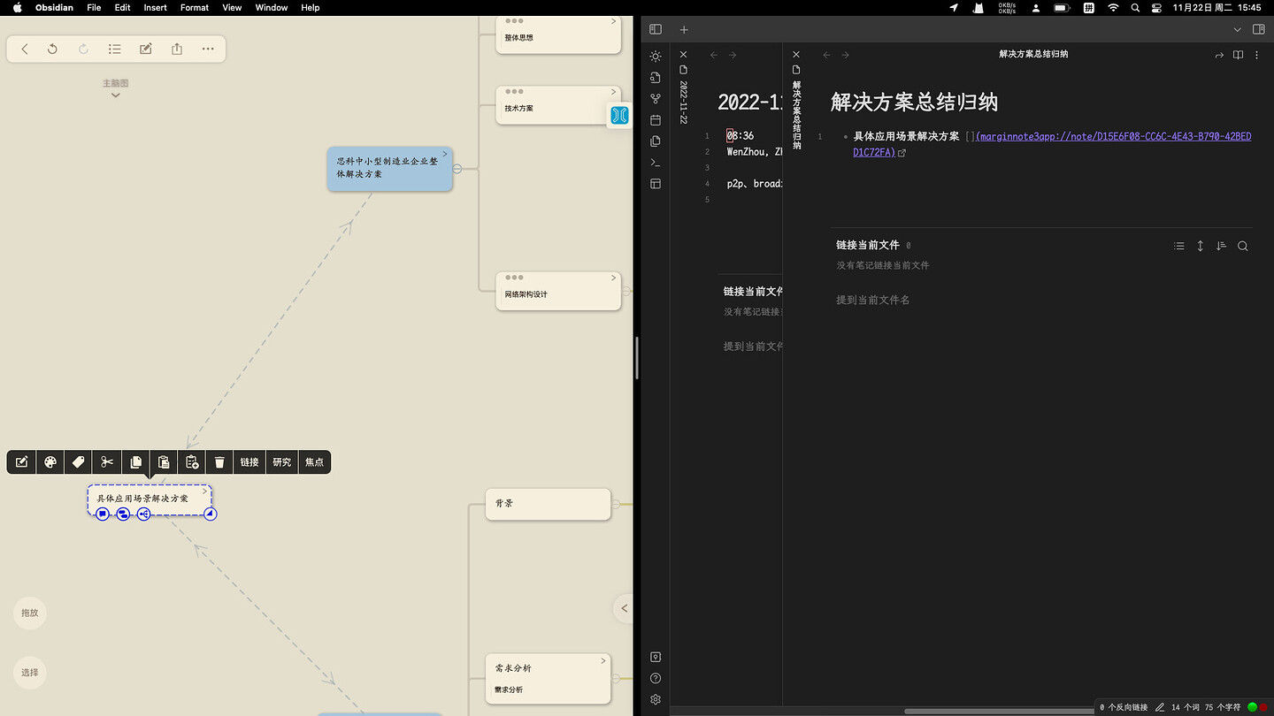
Task: Open the Window menu
Action: (272, 7)
